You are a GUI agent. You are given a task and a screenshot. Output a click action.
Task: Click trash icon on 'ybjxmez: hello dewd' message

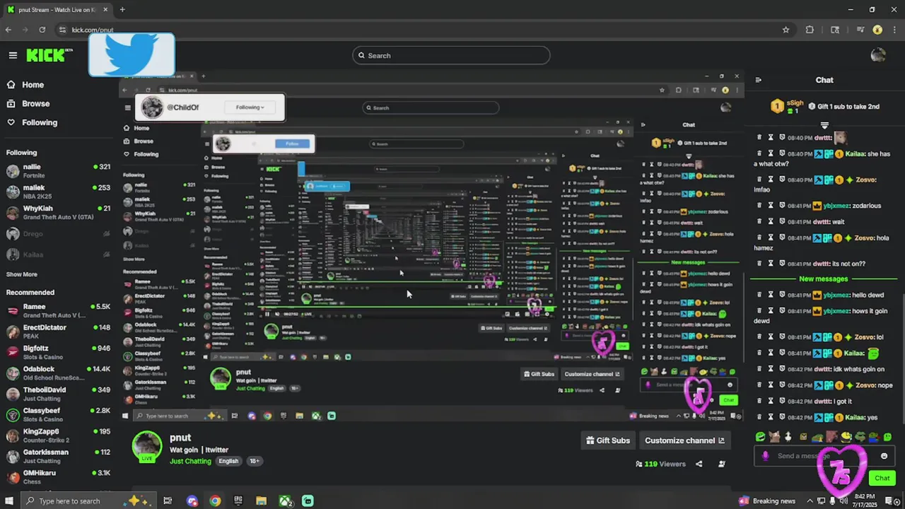click(x=760, y=295)
